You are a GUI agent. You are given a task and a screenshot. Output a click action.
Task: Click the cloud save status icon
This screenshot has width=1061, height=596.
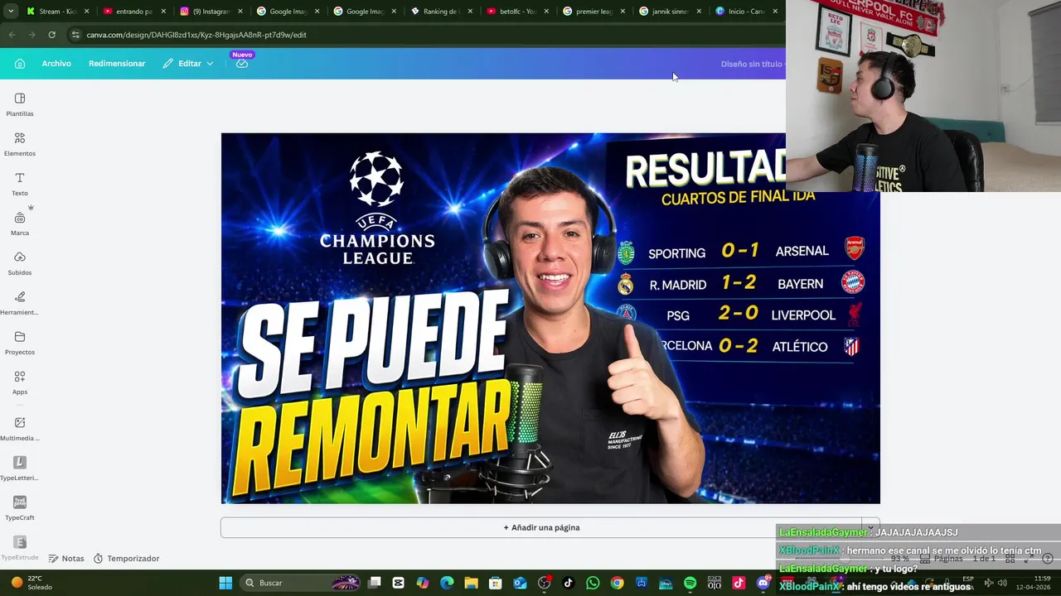pos(242,63)
